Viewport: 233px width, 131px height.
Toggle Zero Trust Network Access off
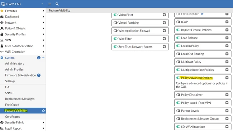click(x=115, y=47)
